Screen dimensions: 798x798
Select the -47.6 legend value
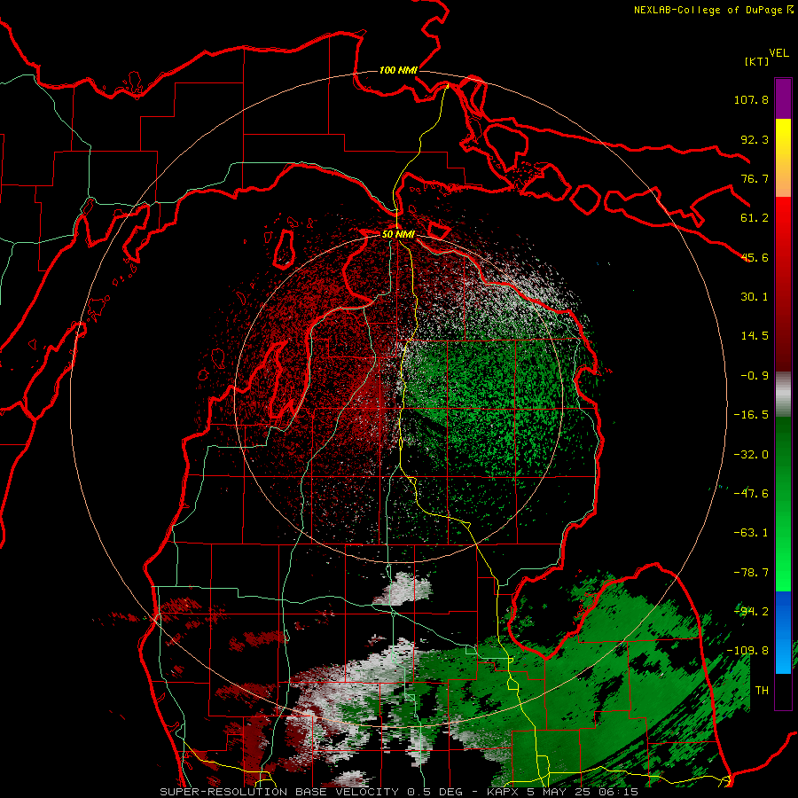coord(751,494)
